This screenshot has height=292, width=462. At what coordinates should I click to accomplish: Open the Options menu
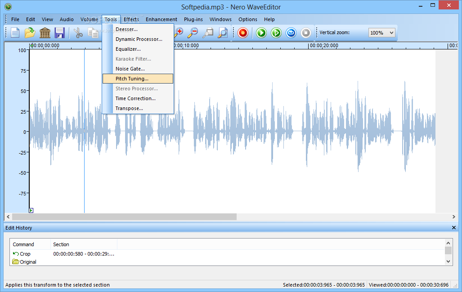pyautogui.click(x=248, y=19)
